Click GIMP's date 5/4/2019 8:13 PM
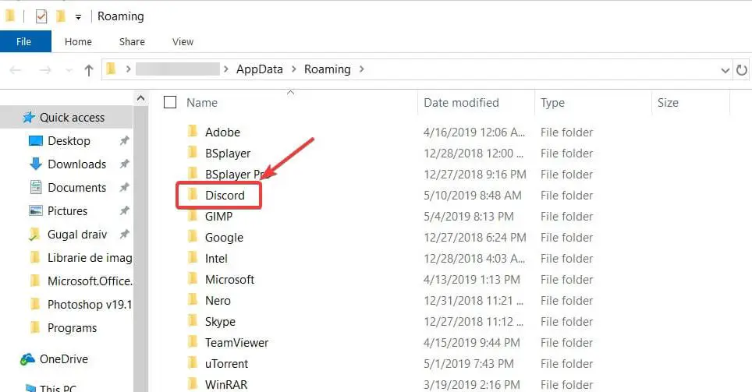Screen dimensions: 752x392 point(469,217)
